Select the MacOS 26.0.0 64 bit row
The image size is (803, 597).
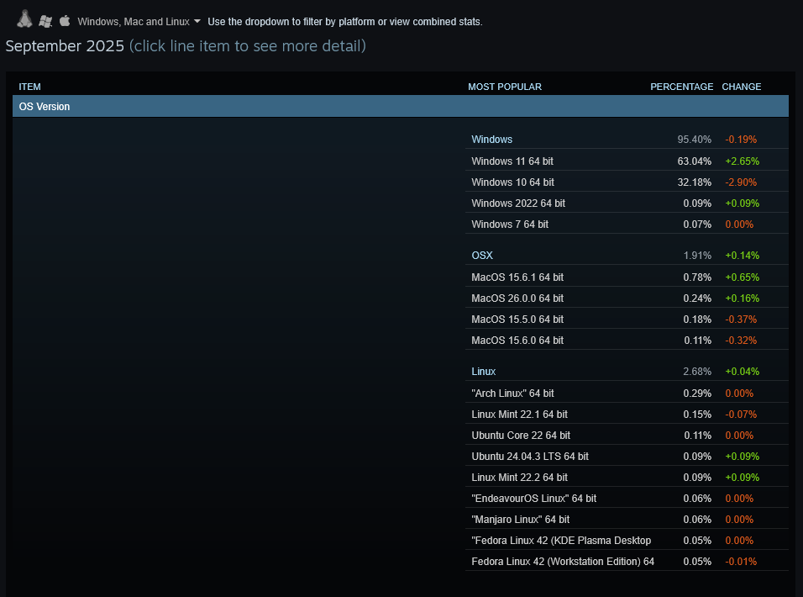pyautogui.click(x=627, y=298)
